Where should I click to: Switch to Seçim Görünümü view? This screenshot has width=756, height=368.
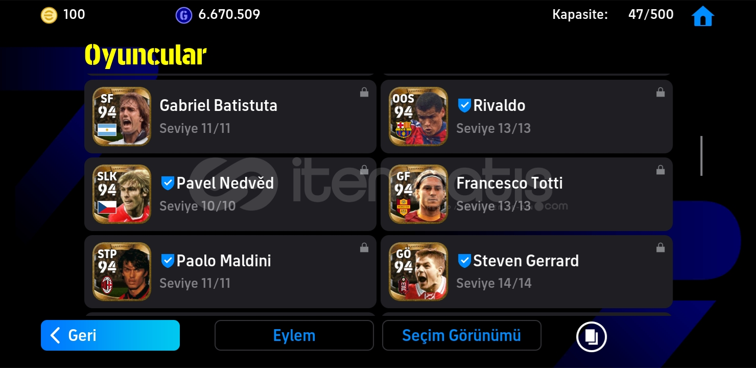(462, 335)
